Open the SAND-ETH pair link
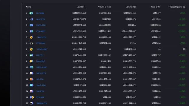 (x=41, y=85)
